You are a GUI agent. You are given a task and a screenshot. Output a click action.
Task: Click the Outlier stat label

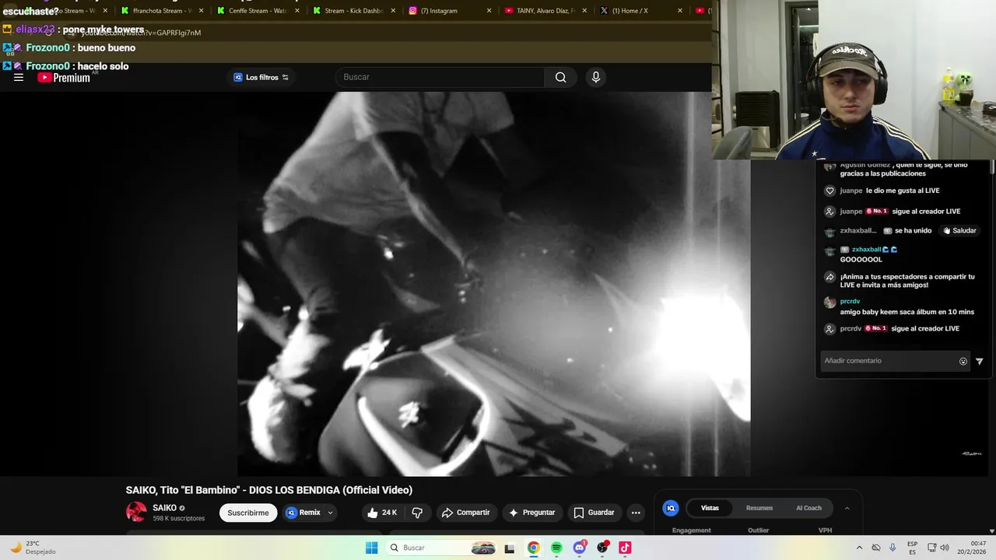[758, 530]
